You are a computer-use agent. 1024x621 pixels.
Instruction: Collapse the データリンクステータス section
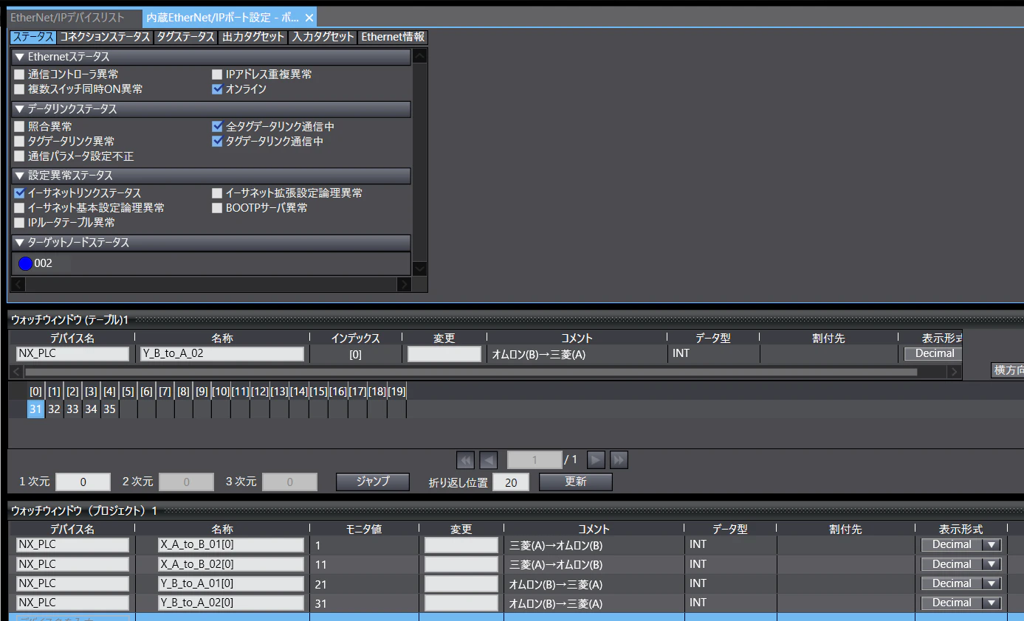[x=20, y=109]
